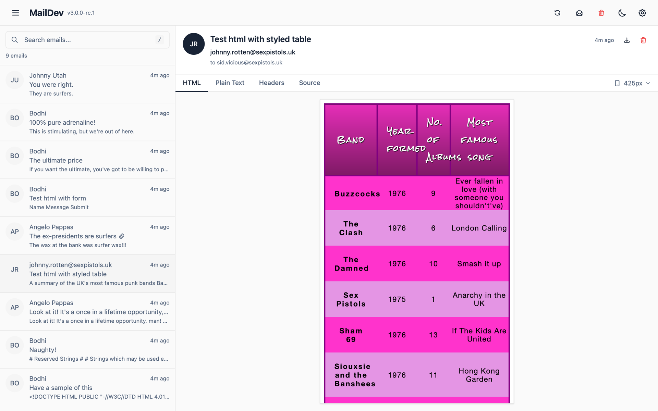Open 'Look at it!' email from Angelo Pappas
658x411 pixels.
pyautogui.click(x=87, y=312)
